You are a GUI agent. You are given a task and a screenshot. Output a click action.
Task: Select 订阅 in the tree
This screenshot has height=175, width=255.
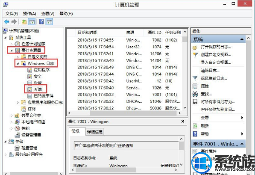[x=31, y=109]
